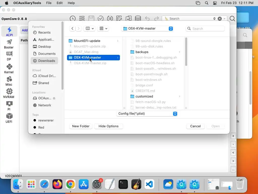Open the OSX-KVM-master path popup
This screenshot has height=194, width=258.
point(147,29)
